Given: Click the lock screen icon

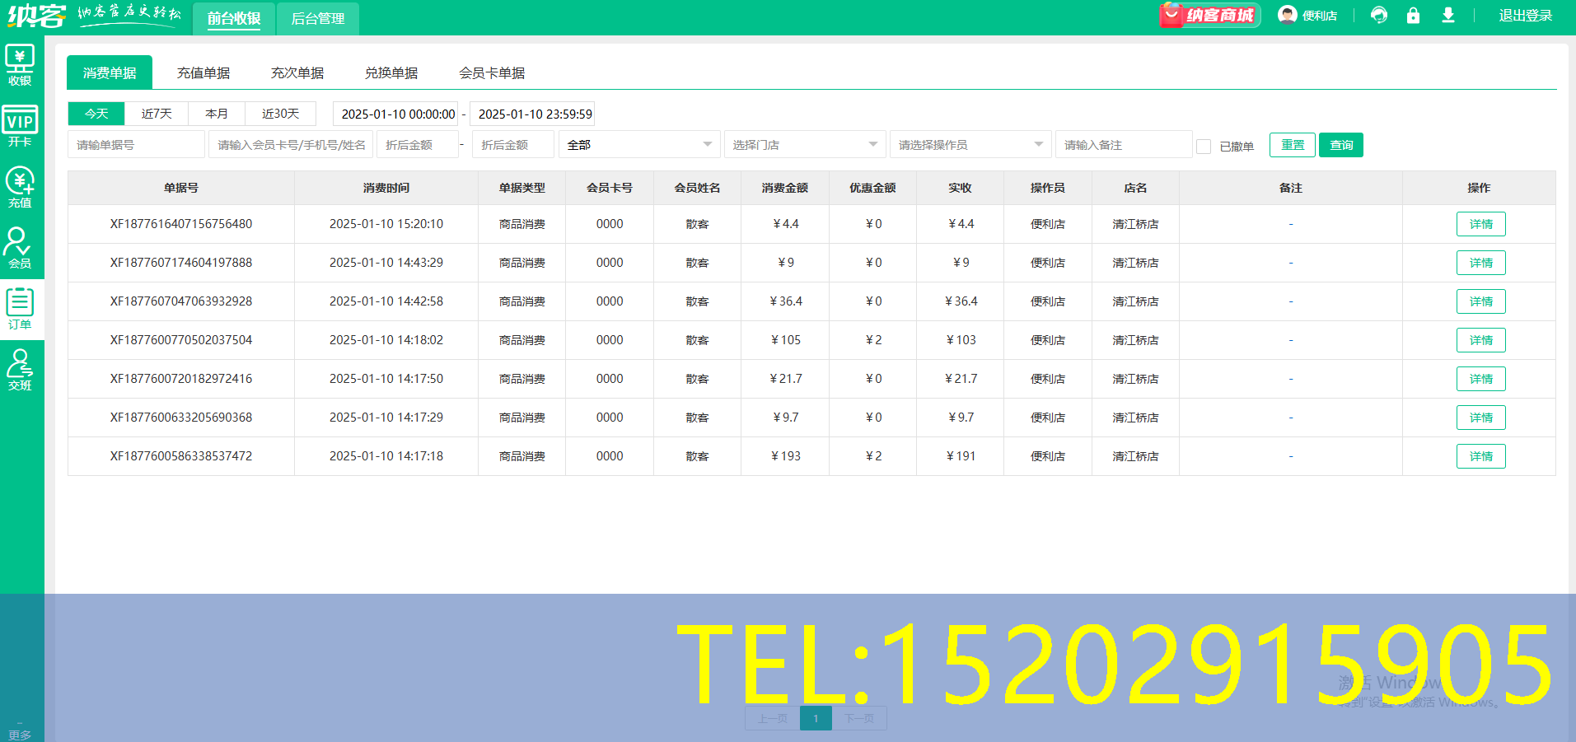Looking at the screenshot, I should coord(1413,15).
